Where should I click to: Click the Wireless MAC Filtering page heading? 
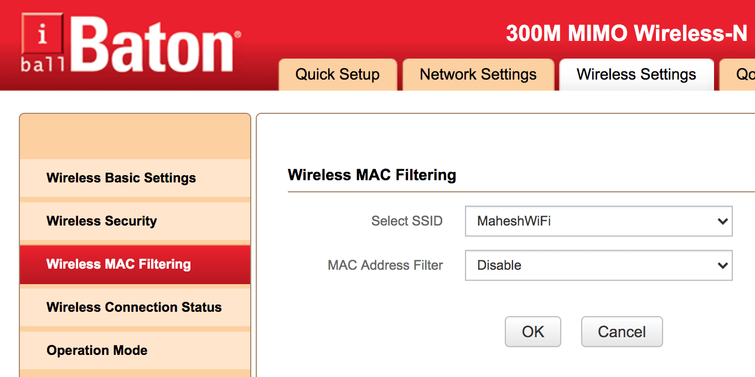coord(372,175)
